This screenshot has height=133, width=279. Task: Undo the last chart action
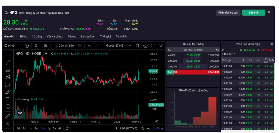coord(89,46)
